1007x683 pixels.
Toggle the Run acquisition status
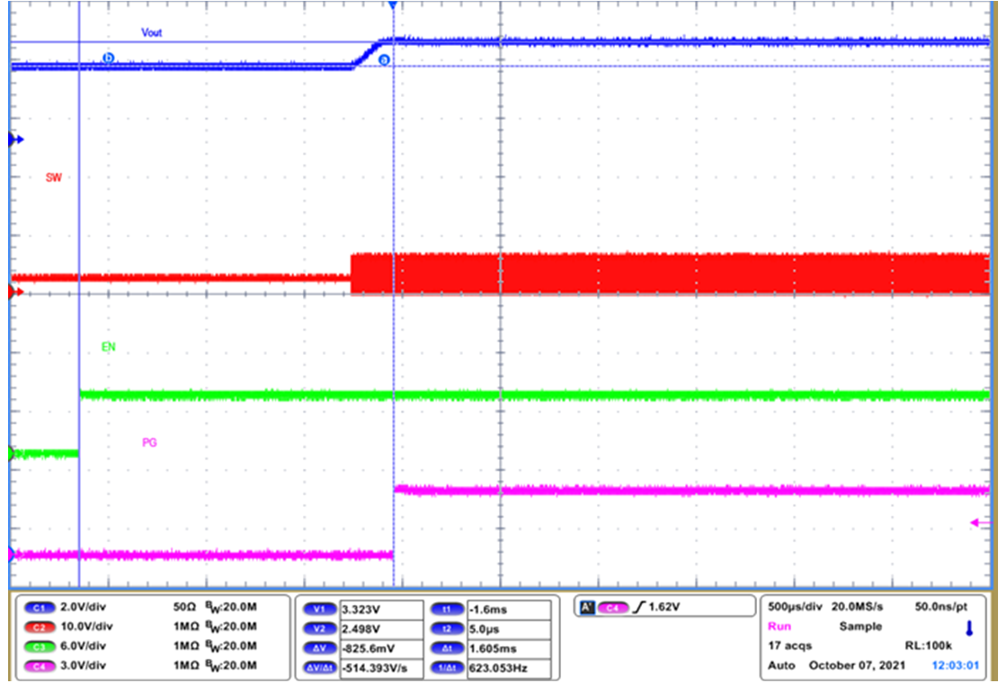click(780, 626)
